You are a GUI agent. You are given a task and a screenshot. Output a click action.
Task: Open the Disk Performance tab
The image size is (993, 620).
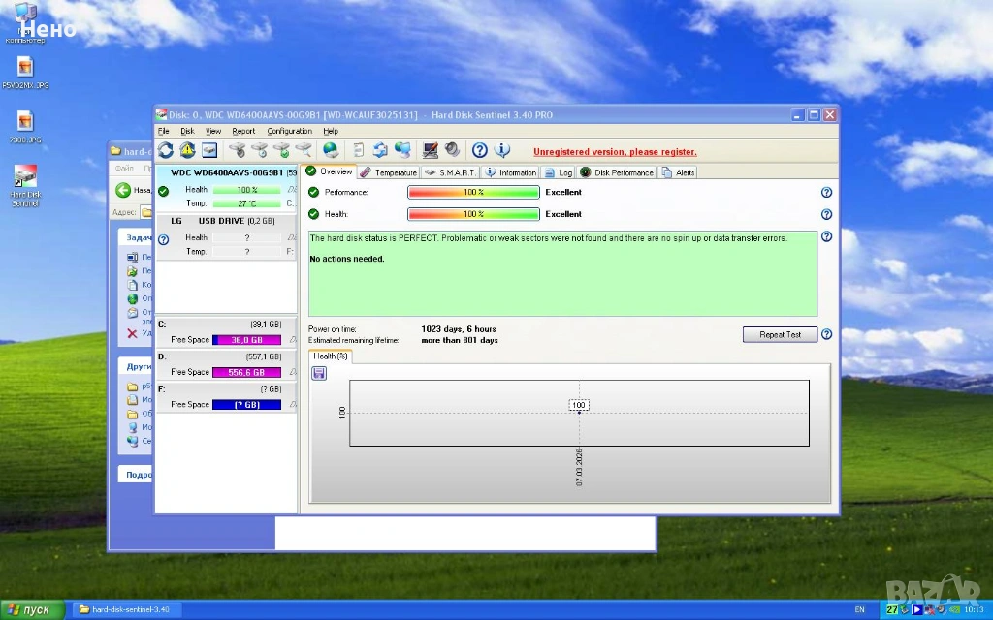618,172
